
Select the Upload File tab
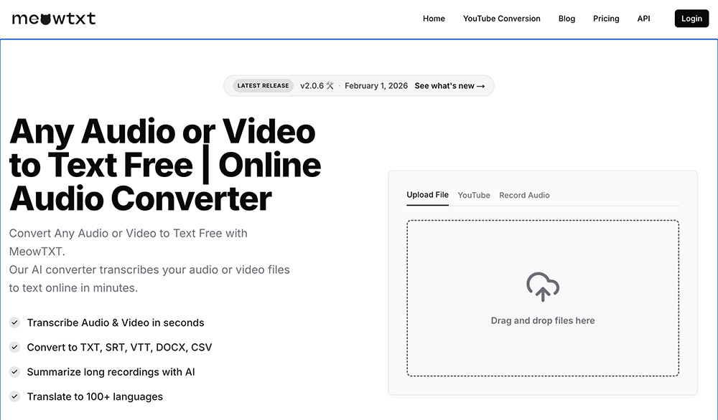[x=427, y=195]
